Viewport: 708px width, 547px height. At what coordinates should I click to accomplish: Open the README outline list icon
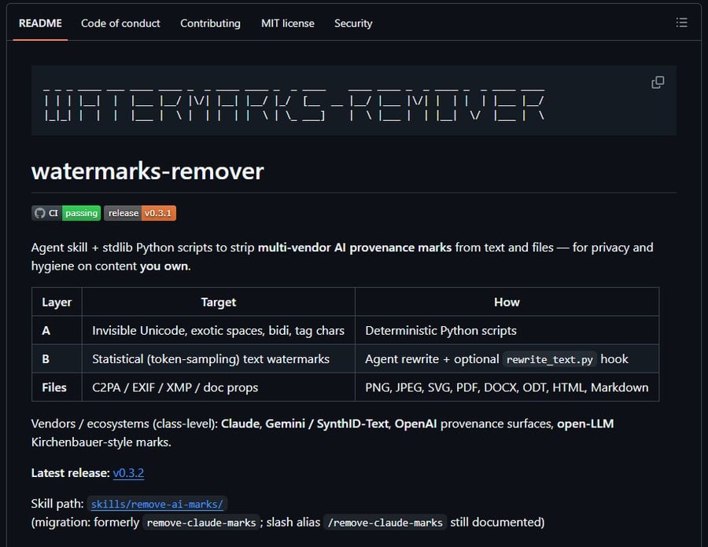[x=682, y=23]
